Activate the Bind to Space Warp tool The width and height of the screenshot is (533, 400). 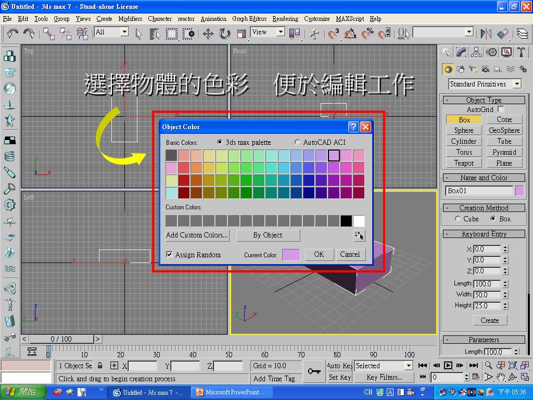coord(82,34)
